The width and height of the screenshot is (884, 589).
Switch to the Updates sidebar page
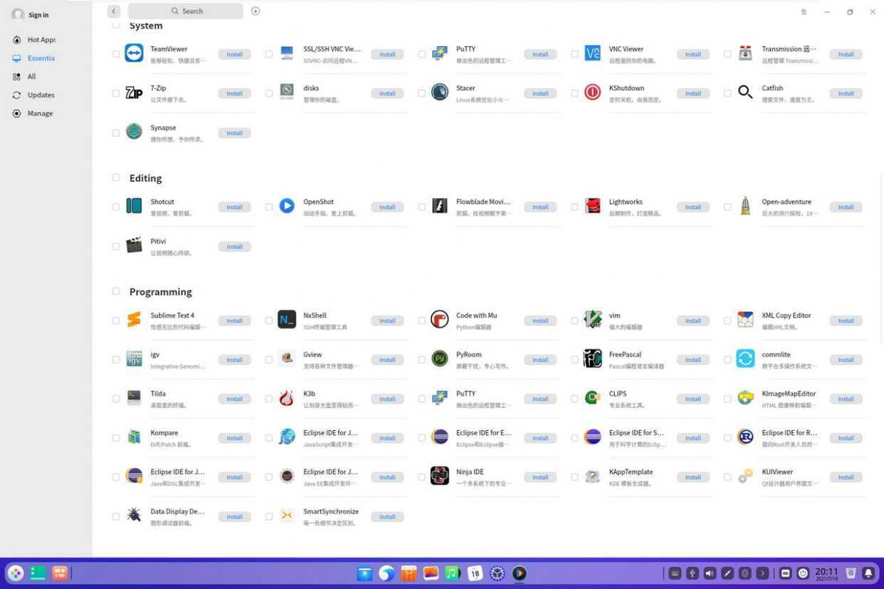[x=41, y=95]
